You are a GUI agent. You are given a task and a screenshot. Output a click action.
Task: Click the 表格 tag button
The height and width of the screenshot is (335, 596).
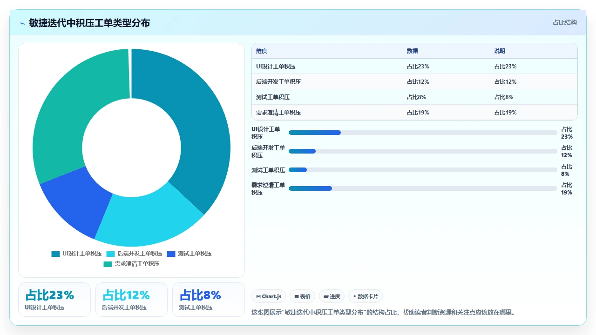302,296
